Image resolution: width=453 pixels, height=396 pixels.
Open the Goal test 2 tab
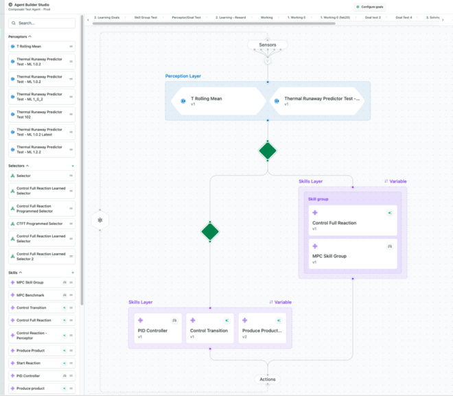(x=371, y=17)
